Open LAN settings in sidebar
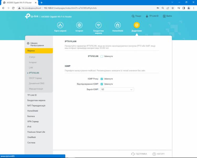Screen dimensions: 197x158 [31, 68]
